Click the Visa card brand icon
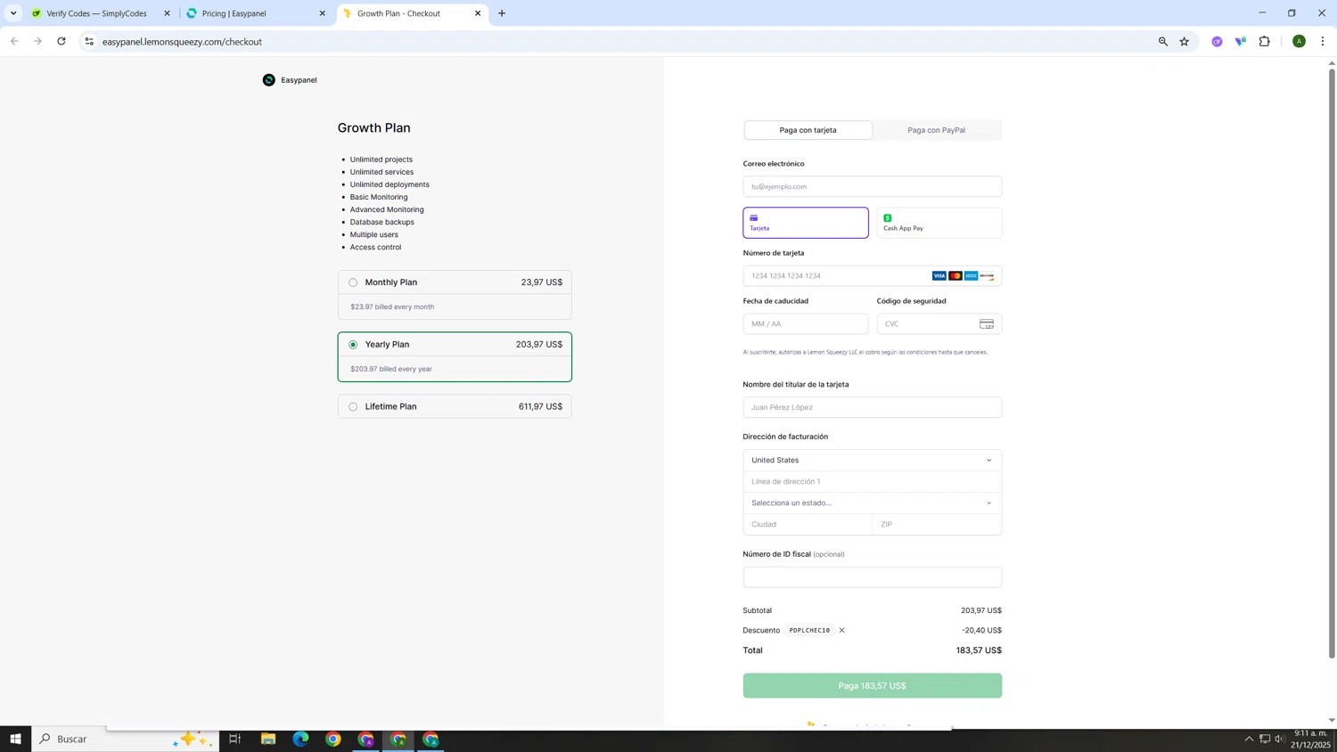The image size is (1337, 752). point(939,275)
